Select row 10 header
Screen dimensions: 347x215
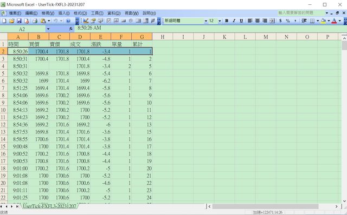pyautogui.click(x=4, y=110)
